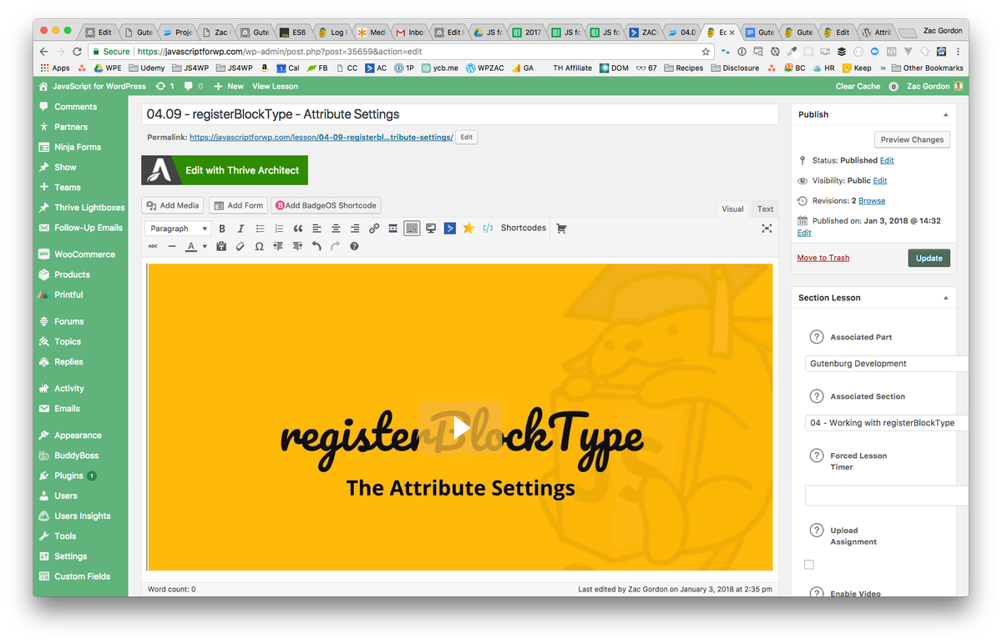The image size is (1002, 644).
Task: Click help icon next to Associated Part
Action: [817, 337]
